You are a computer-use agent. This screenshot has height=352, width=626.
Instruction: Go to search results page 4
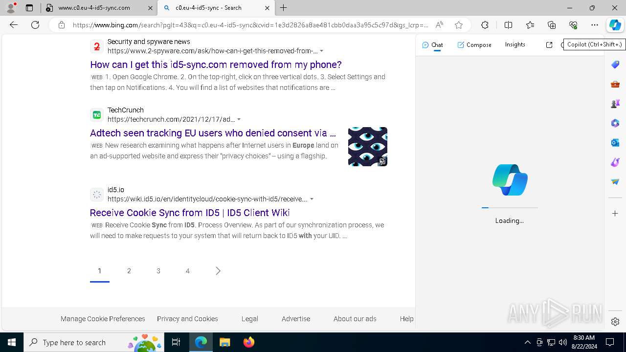pos(188,271)
